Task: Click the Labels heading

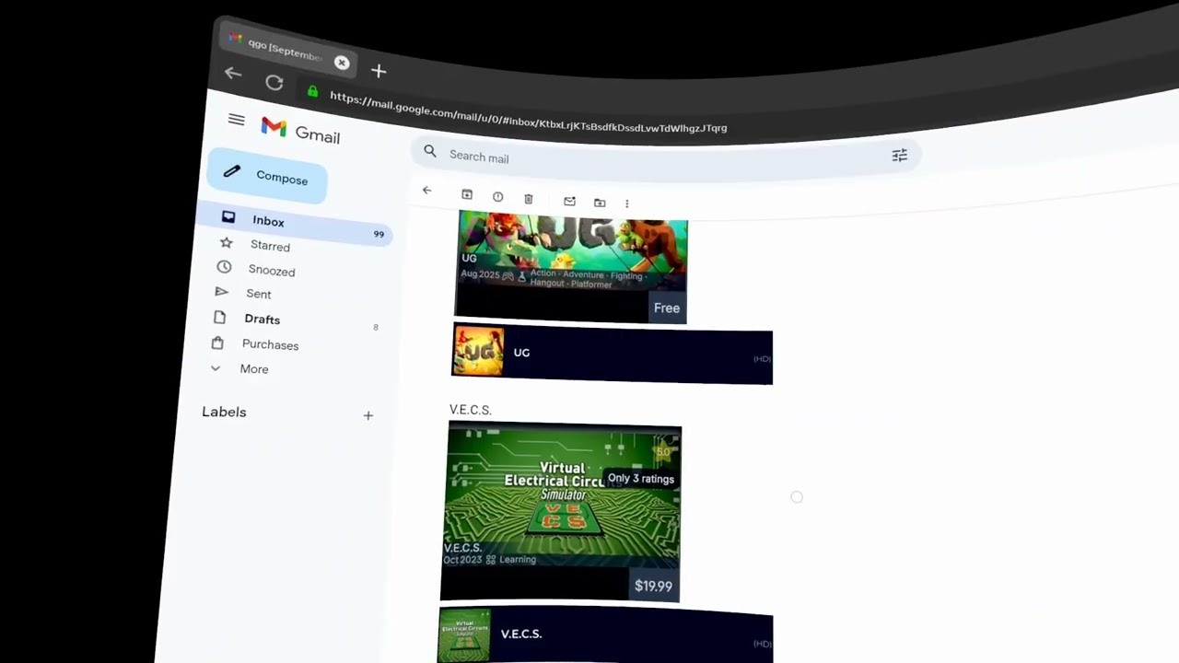Action: pyautogui.click(x=224, y=412)
